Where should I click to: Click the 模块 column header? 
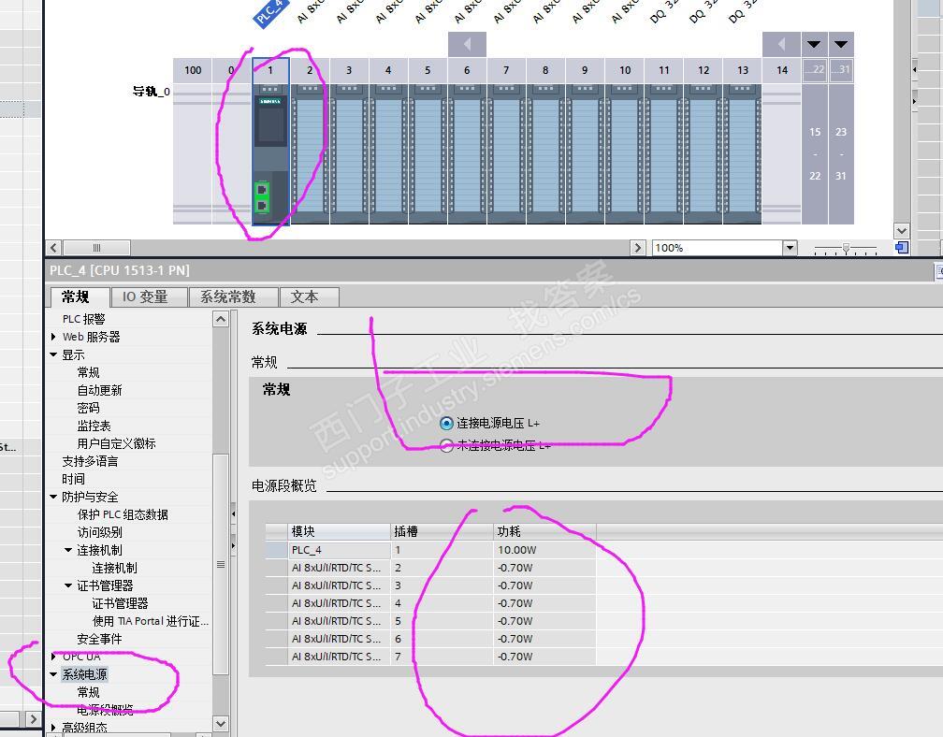[340, 531]
